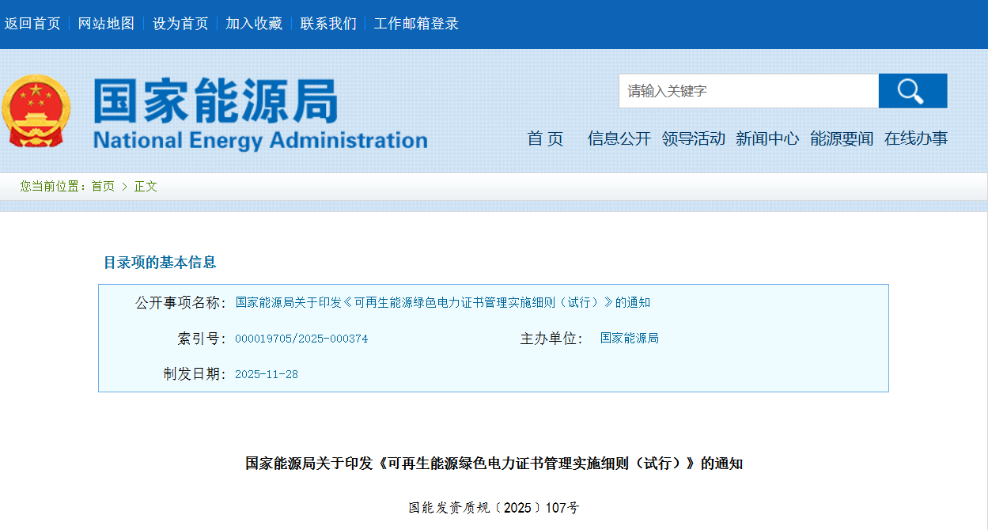Open 新闻中心 in the main navigation
The image size is (988, 530).
pos(767,139)
